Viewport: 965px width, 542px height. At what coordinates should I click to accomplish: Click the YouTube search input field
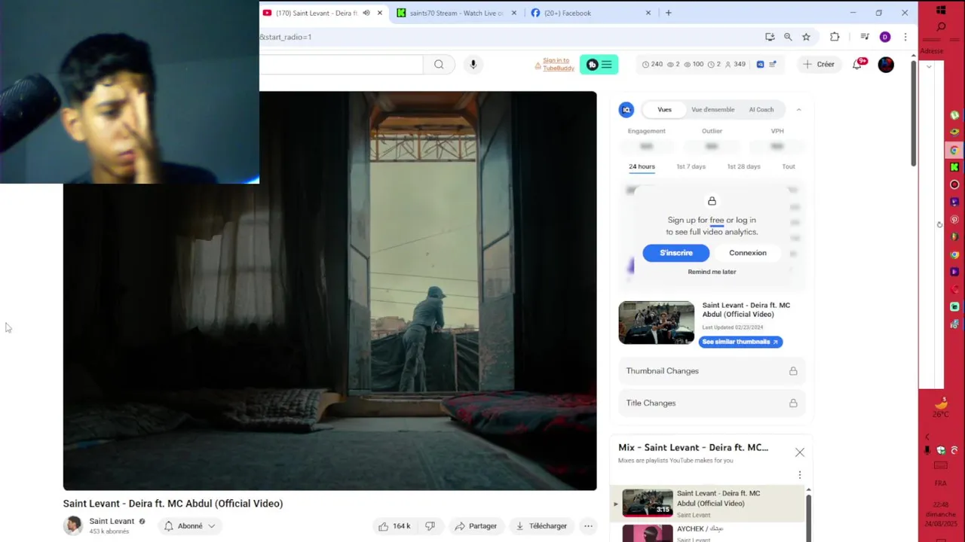click(341, 65)
